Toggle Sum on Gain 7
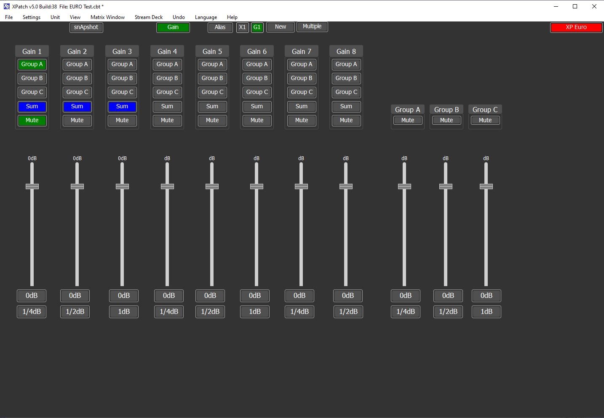The image size is (604, 418). [x=301, y=107]
